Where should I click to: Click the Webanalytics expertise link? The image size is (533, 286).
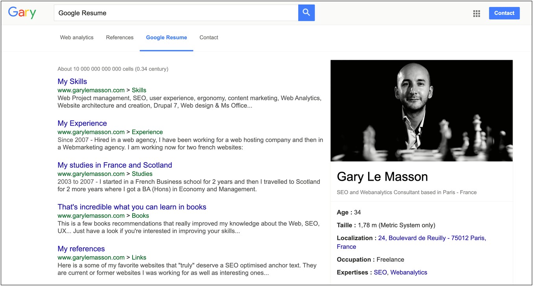coord(409,272)
